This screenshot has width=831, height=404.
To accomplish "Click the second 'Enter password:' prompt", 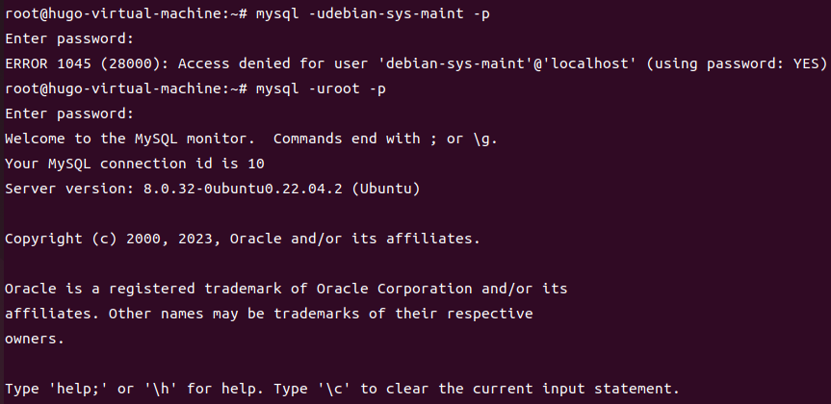I will pos(69,114).
